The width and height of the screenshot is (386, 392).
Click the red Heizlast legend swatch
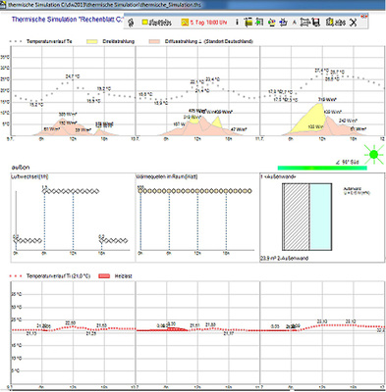point(104,276)
